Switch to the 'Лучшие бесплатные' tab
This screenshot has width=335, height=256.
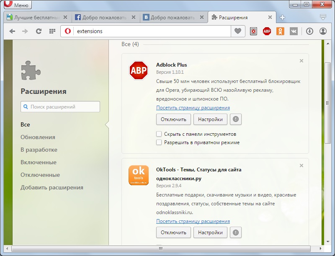(x=33, y=18)
